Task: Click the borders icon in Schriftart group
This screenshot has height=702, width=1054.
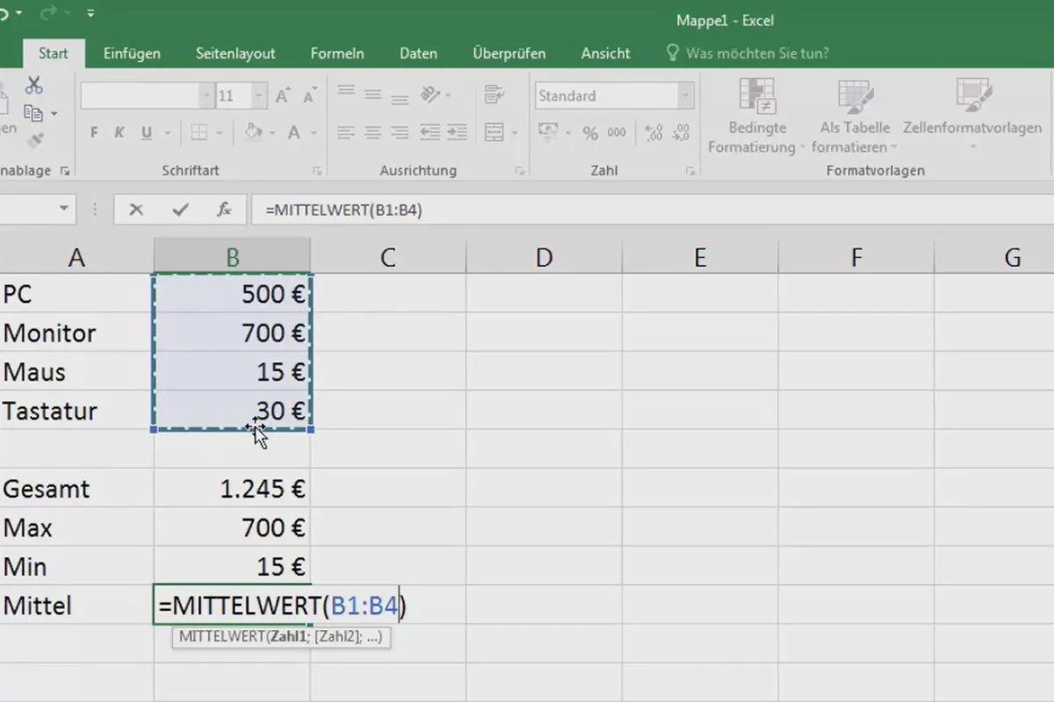Action: 199,133
